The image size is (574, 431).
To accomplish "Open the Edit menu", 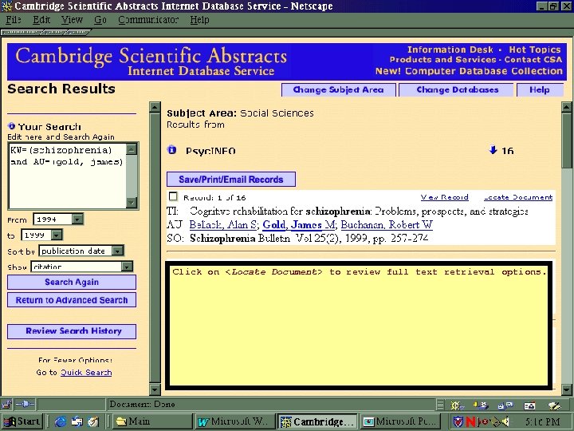I will pyautogui.click(x=41, y=20).
